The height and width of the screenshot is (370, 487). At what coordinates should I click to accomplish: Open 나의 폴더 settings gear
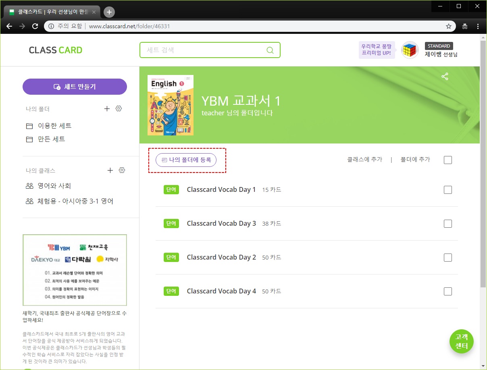[x=119, y=109]
